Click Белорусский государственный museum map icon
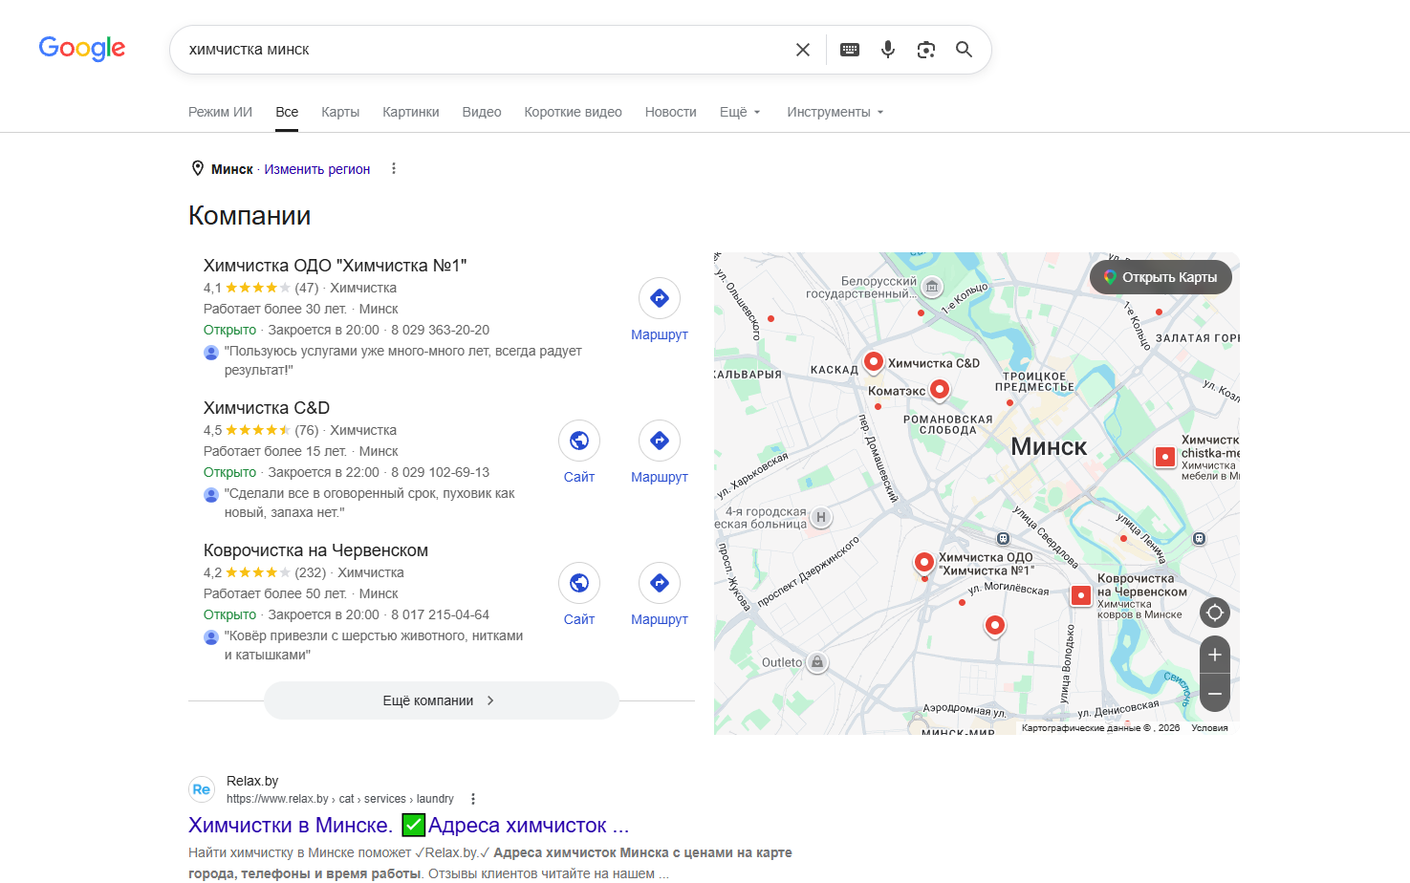The image size is (1410, 883). (932, 286)
